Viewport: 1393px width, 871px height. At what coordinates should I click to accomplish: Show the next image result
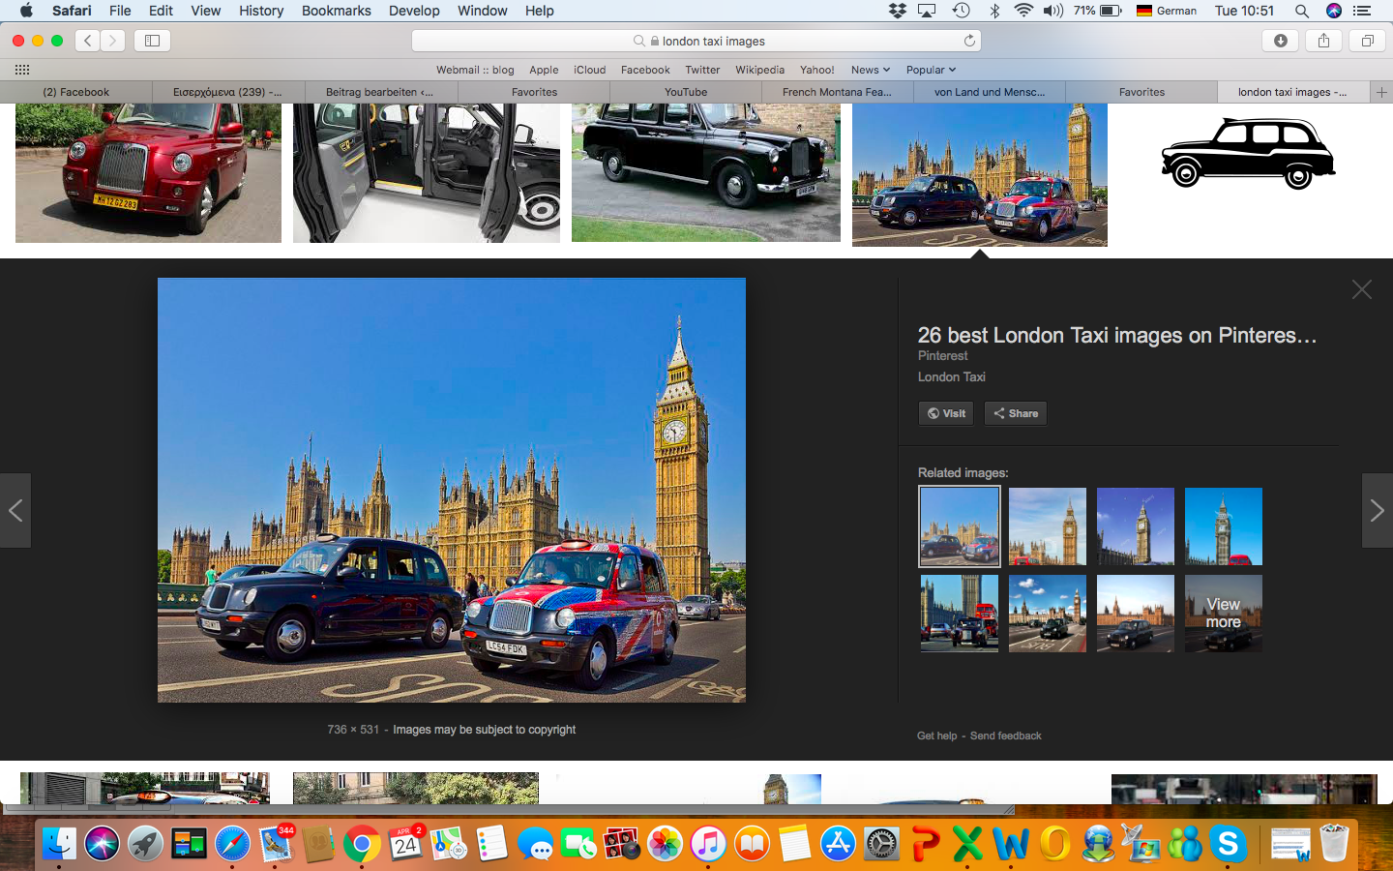click(1378, 510)
